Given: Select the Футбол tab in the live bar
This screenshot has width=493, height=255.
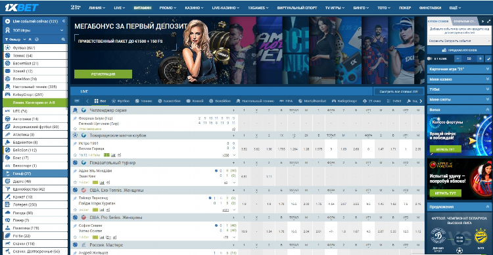Looking at the screenshot, I should tap(120, 101).
